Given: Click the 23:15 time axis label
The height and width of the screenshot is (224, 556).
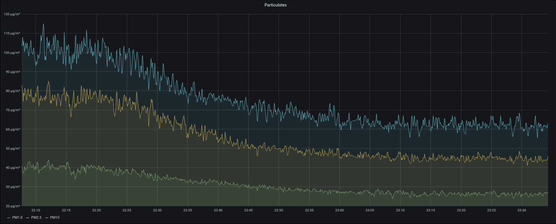Looking at the screenshot, I should (431, 210).
